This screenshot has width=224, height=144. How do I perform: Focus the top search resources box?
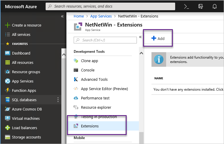[110, 6]
